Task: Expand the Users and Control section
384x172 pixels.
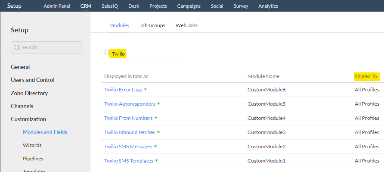Action: [33, 80]
